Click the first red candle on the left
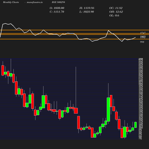Screen dimensions: 149x149 pyautogui.click(x=3, y=70)
